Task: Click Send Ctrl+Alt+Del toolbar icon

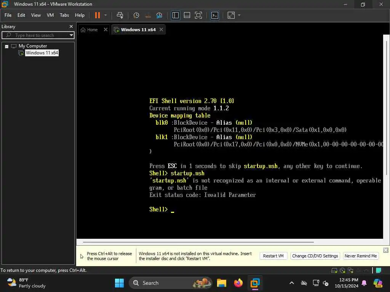Action: pos(120,15)
